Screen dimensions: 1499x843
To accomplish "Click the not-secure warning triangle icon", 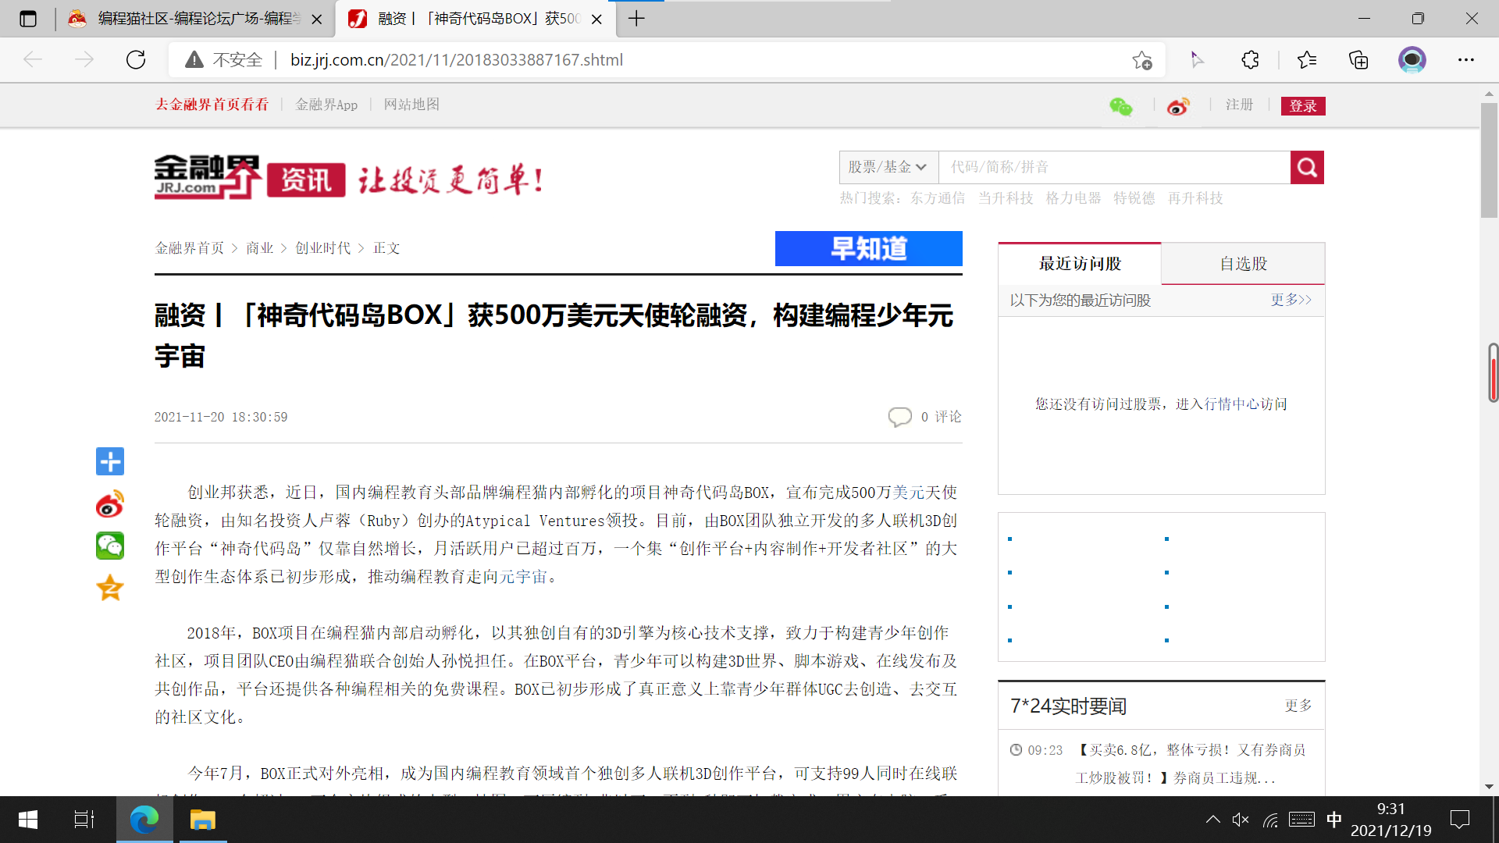I will pyautogui.click(x=194, y=60).
